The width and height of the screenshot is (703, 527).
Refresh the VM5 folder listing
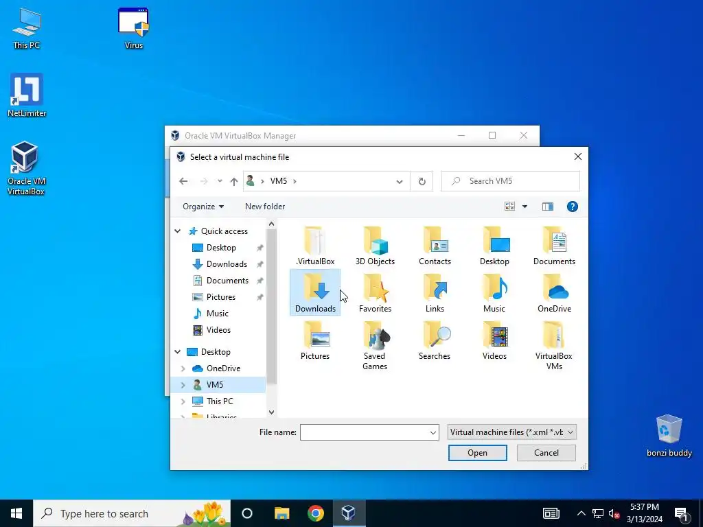[422, 181]
